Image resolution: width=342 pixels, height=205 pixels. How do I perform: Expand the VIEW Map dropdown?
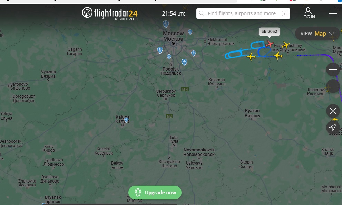click(x=317, y=34)
